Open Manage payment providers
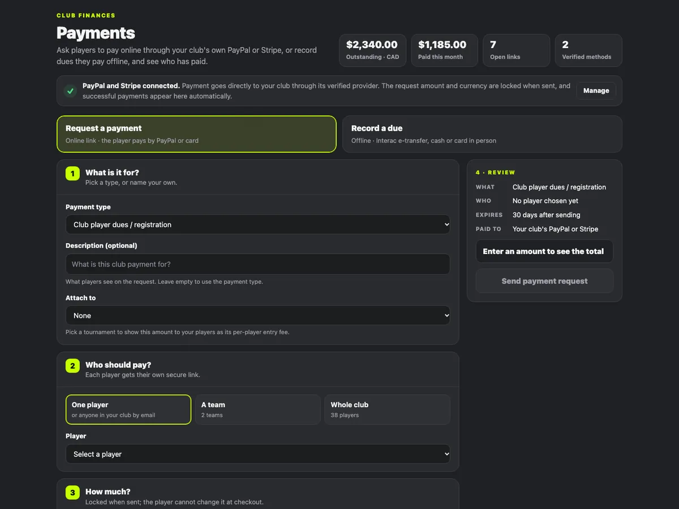 point(596,90)
